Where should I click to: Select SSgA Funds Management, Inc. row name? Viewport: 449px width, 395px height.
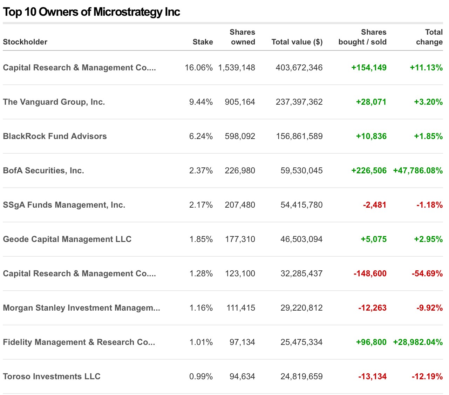64,205
